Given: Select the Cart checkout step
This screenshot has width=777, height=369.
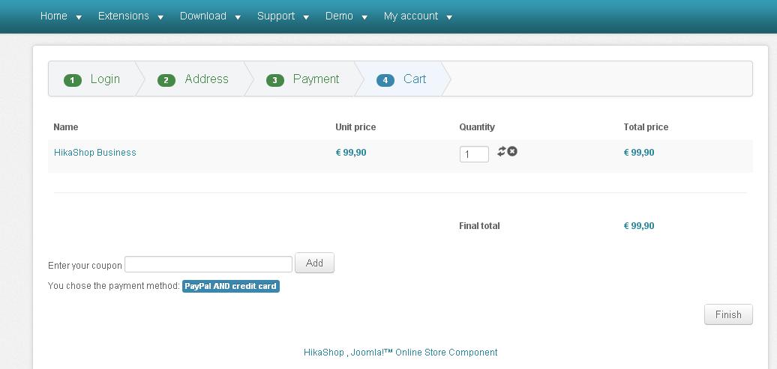Looking at the screenshot, I should (401, 79).
